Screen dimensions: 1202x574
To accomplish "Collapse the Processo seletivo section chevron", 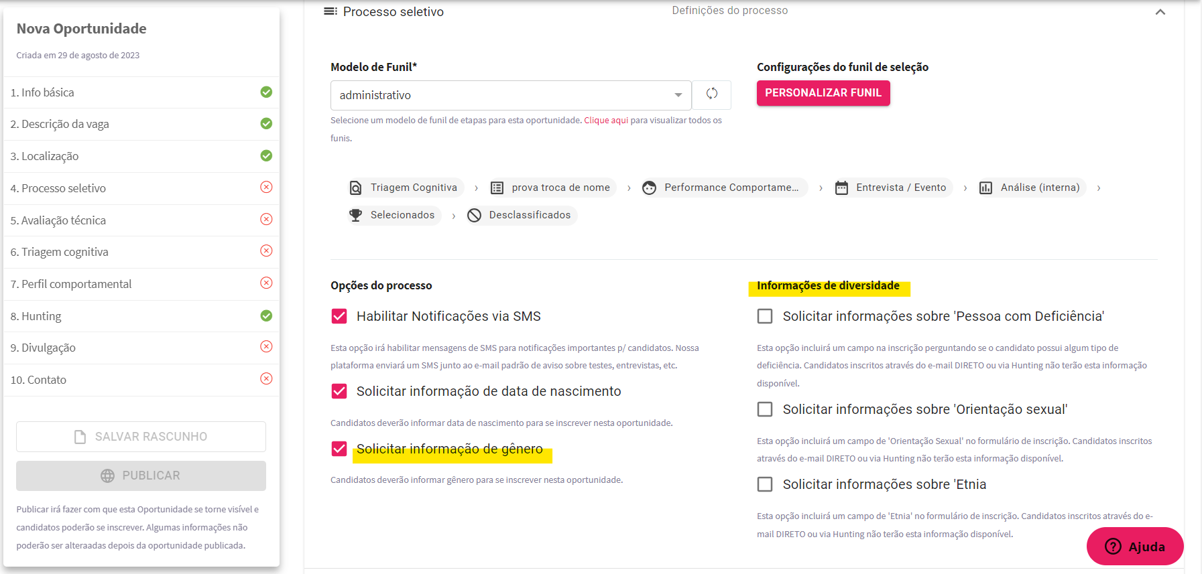I will [1160, 12].
